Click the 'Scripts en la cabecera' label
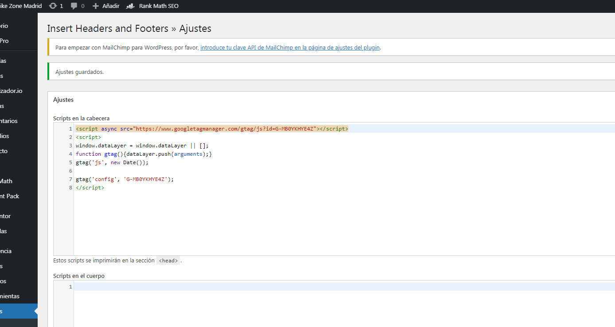Screen dimensions: 615x327 [x=82, y=118]
